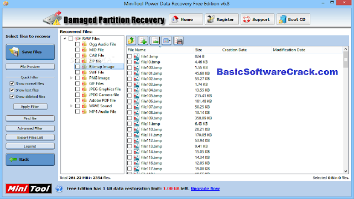Viewport: 354px width, 199px height.
Task: Click the app icon in title bar
Action: 6,3
